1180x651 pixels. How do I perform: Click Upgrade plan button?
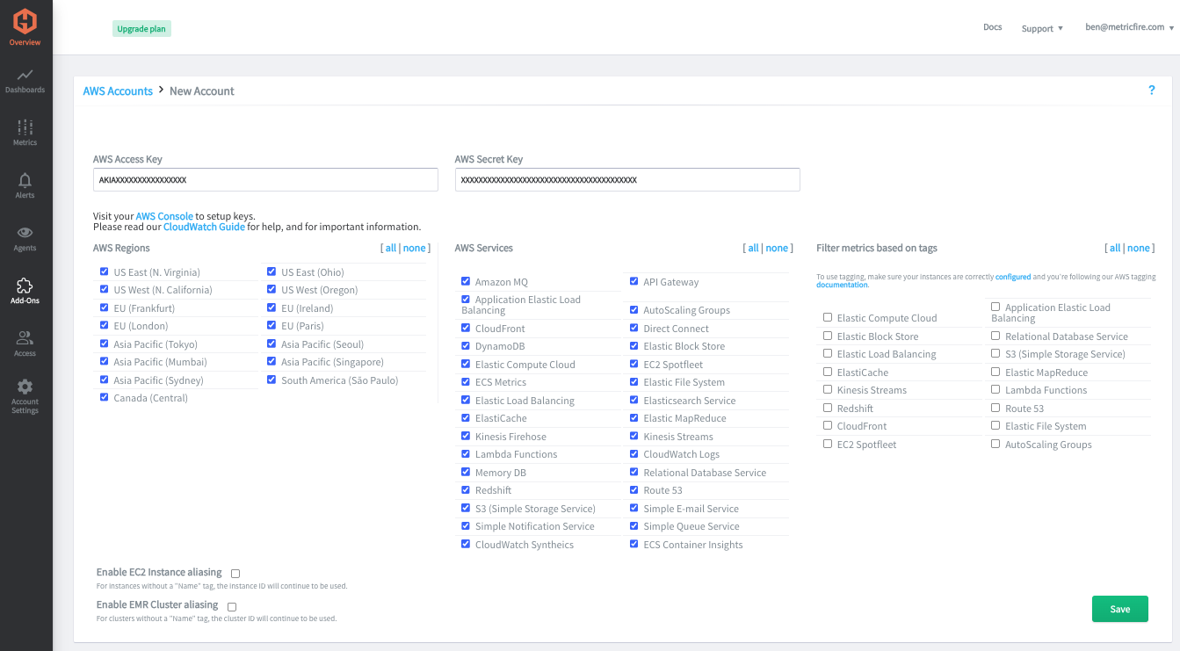[141, 29]
